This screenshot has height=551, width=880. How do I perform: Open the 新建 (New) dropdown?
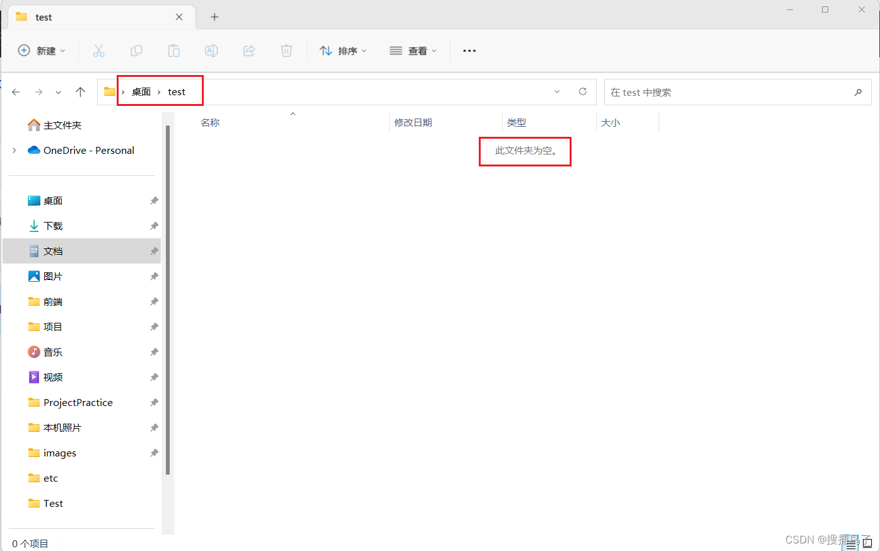(42, 50)
